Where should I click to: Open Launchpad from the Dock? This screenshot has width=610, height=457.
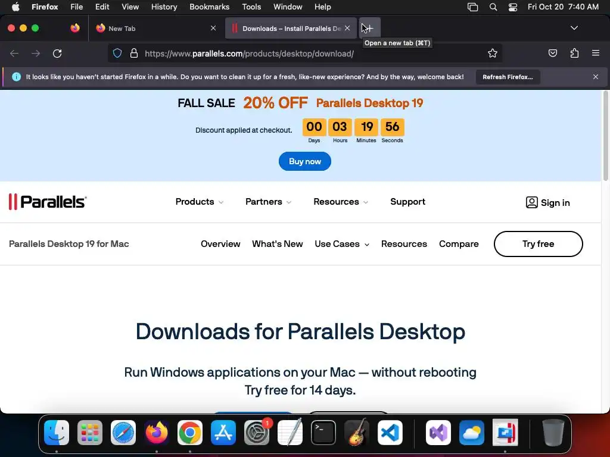90,433
